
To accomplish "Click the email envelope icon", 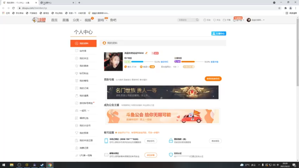I will [x=106, y=155].
